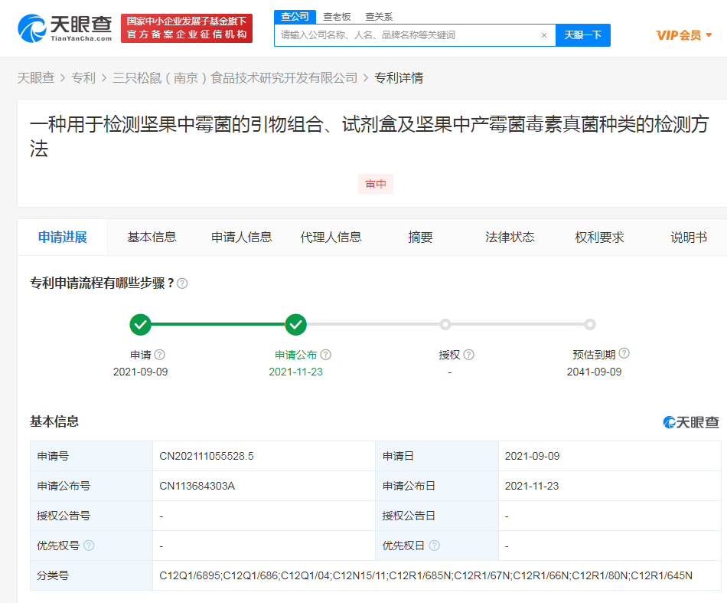The image size is (727, 603).
Task: Switch to the 查关系 search tab
Action: (x=379, y=16)
